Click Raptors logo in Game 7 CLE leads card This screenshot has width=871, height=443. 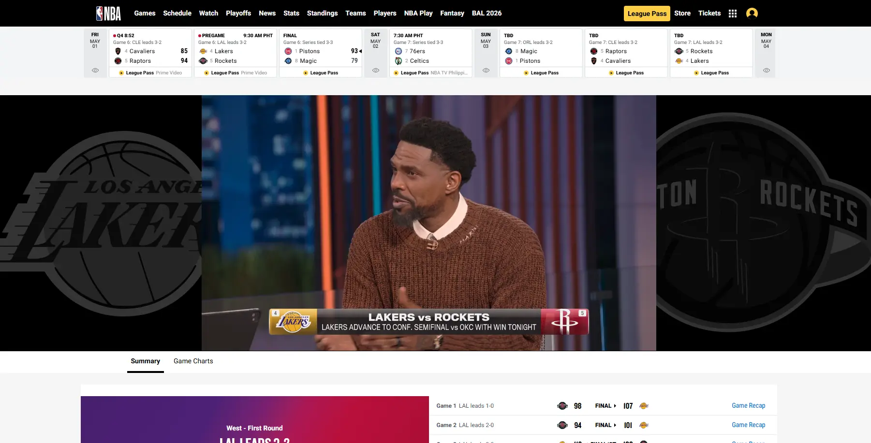point(594,51)
